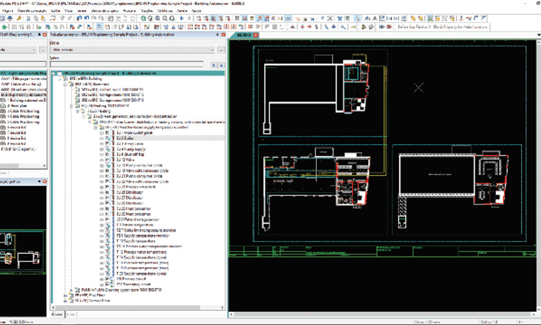Click the Cut scissors icon
The height and width of the screenshot is (325, 541).
point(28,18)
